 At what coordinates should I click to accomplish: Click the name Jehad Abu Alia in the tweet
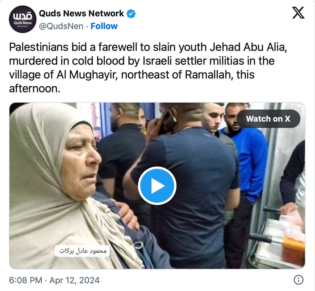pos(248,47)
